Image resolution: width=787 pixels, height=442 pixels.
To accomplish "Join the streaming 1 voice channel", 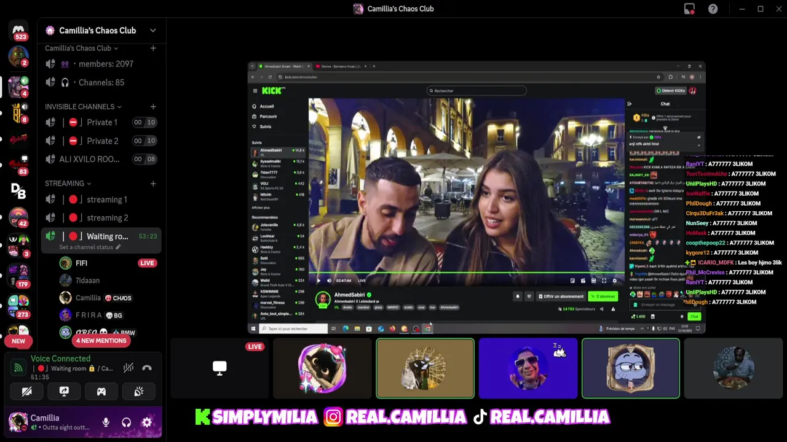I will (101, 200).
